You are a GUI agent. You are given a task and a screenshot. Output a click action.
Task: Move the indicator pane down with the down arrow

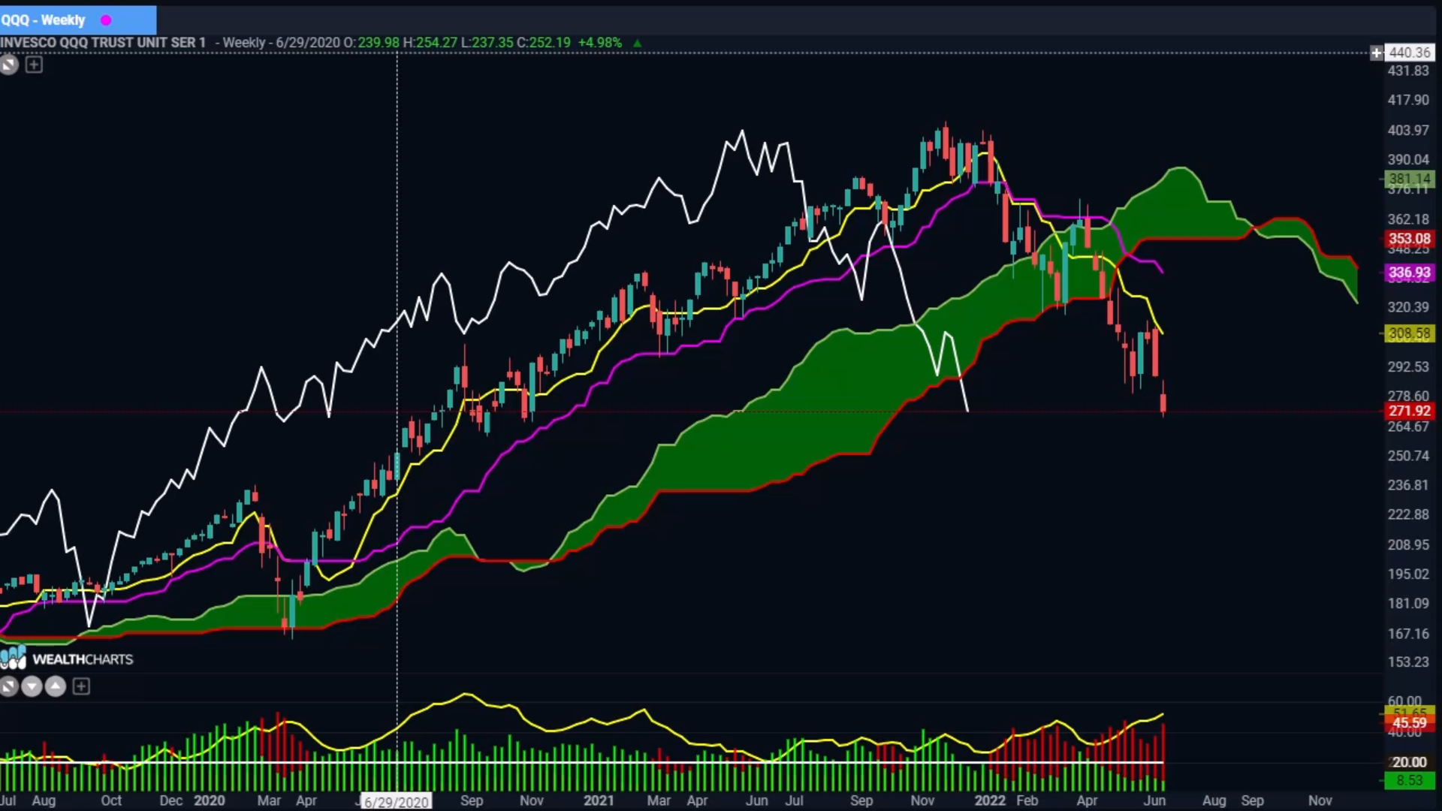point(32,686)
